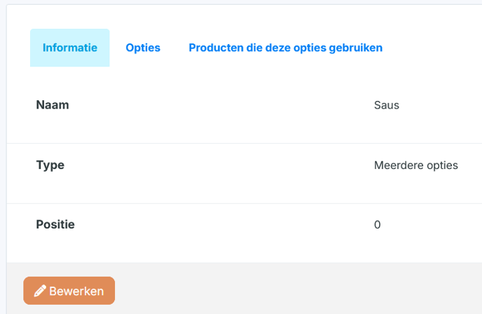Viewport: 482px width, 314px height.
Task: Click the pencil icon on the Bewerken button
Action: (40, 291)
